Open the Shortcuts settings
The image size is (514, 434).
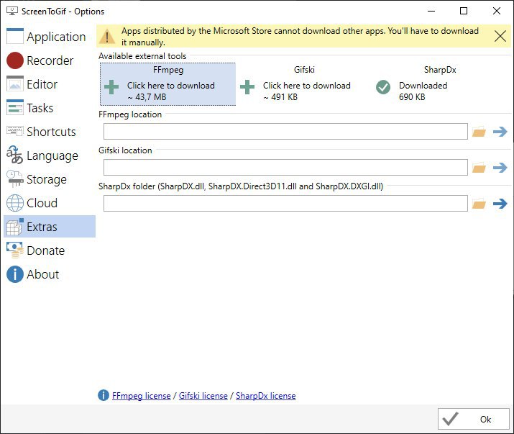pyautogui.click(x=50, y=132)
